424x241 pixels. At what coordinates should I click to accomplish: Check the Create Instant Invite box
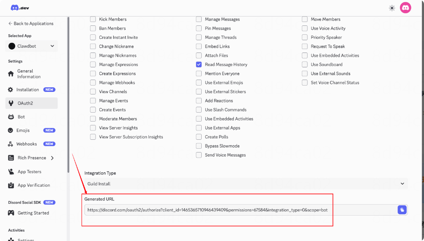pyautogui.click(x=93, y=37)
